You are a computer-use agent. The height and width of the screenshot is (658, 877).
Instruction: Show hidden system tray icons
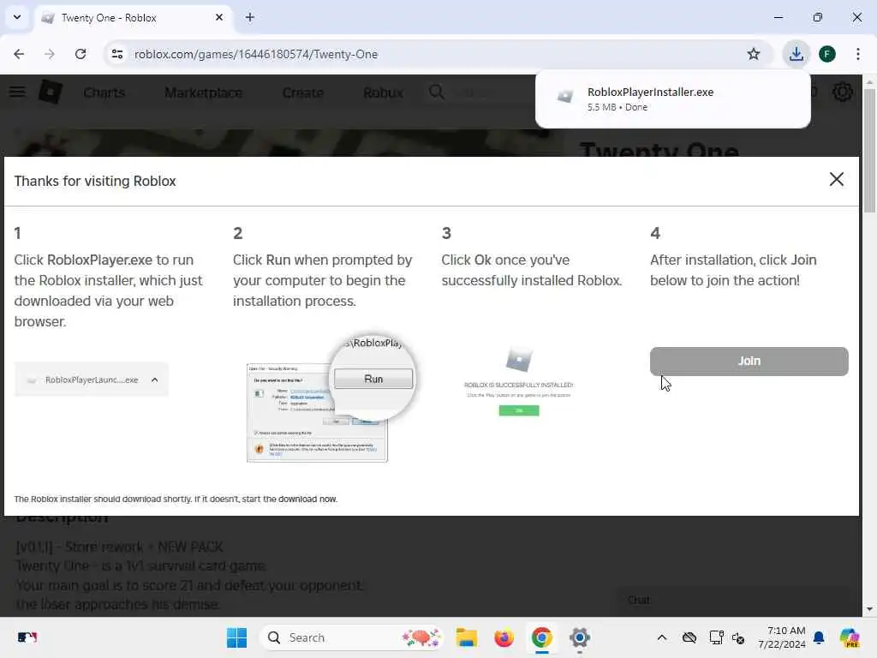point(662,637)
